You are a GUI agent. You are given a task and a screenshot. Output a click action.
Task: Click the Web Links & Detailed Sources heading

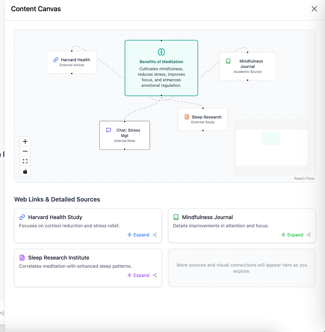coord(57,199)
